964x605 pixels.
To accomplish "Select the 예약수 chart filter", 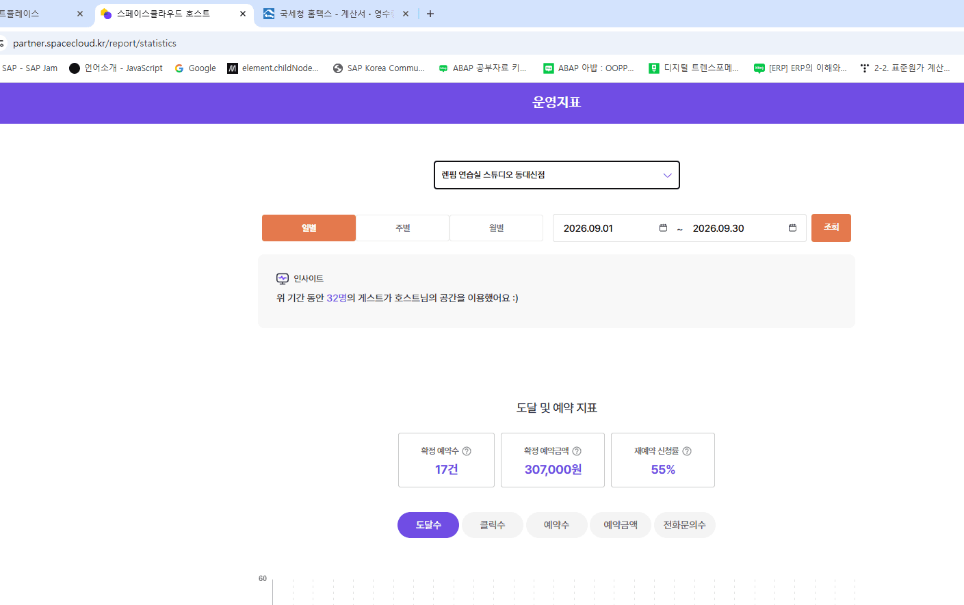I will [x=557, y=525].
